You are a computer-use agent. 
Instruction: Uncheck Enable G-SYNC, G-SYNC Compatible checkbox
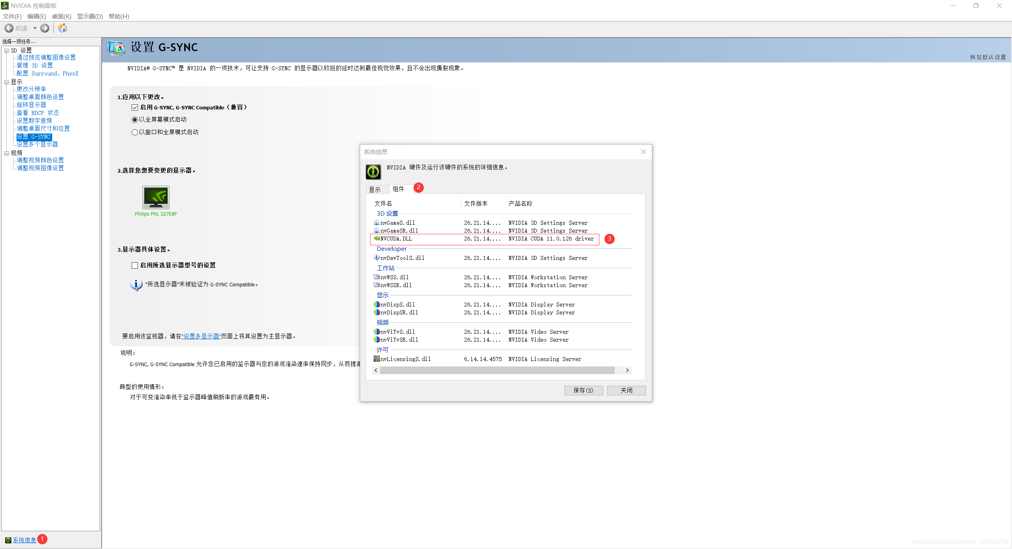click(x=135, y=107)
